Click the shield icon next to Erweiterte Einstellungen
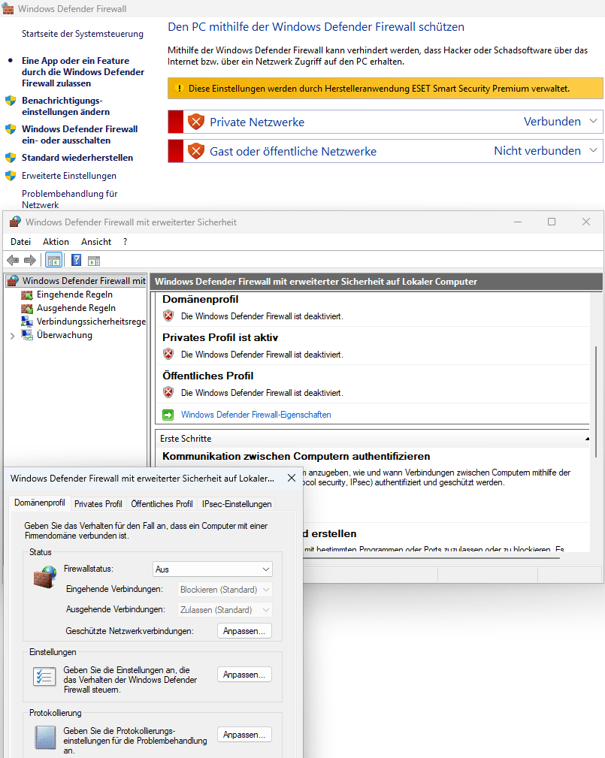 click(11, 176)
